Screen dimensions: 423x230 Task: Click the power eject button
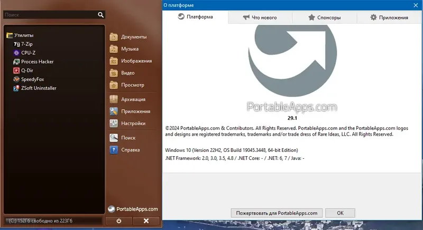(x=118, y=221)
